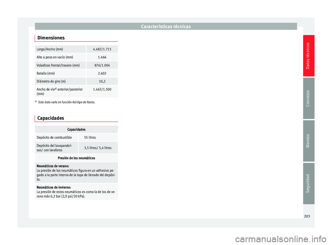Select Depósito de combustible label

[x=54, y=137]
